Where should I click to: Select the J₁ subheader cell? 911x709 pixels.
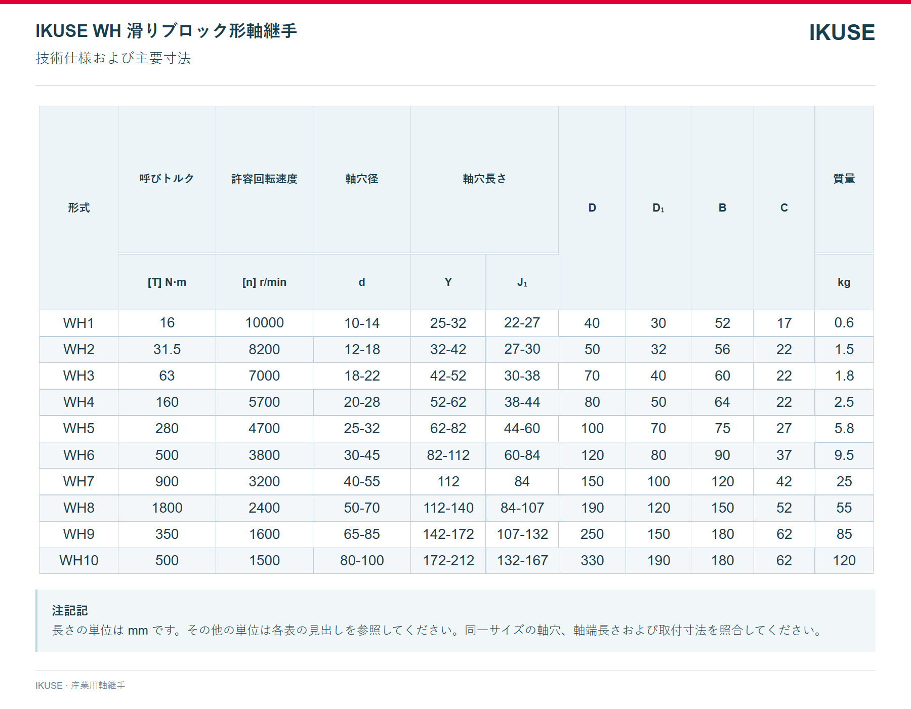point(522,282)
